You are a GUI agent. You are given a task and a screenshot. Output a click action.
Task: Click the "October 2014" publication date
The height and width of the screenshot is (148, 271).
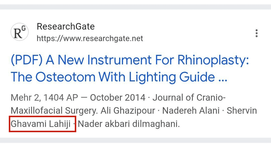pyautogui.click(x=118, y=98)
